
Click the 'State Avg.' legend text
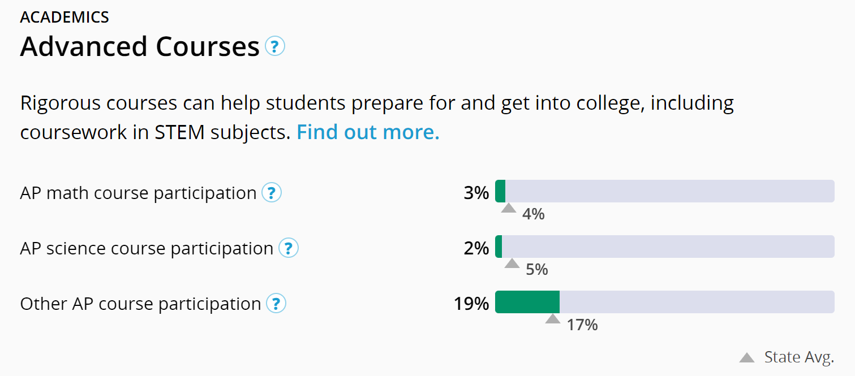(799, 357)
